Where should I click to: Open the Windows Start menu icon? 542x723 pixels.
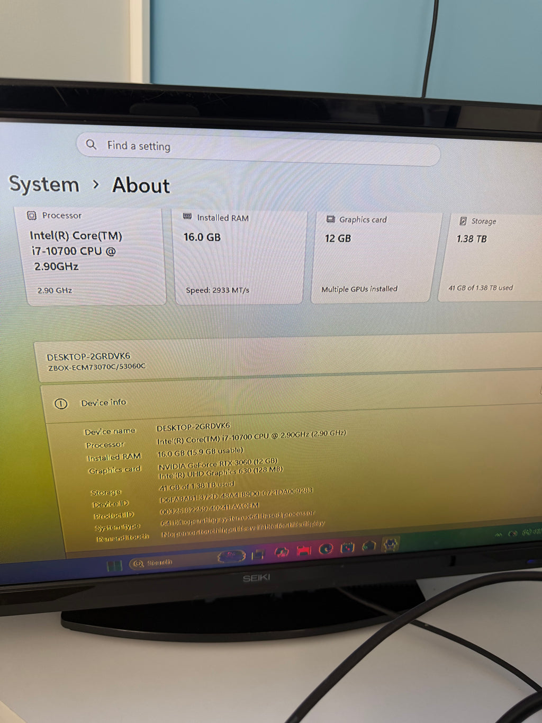click(x=114, y=566)
